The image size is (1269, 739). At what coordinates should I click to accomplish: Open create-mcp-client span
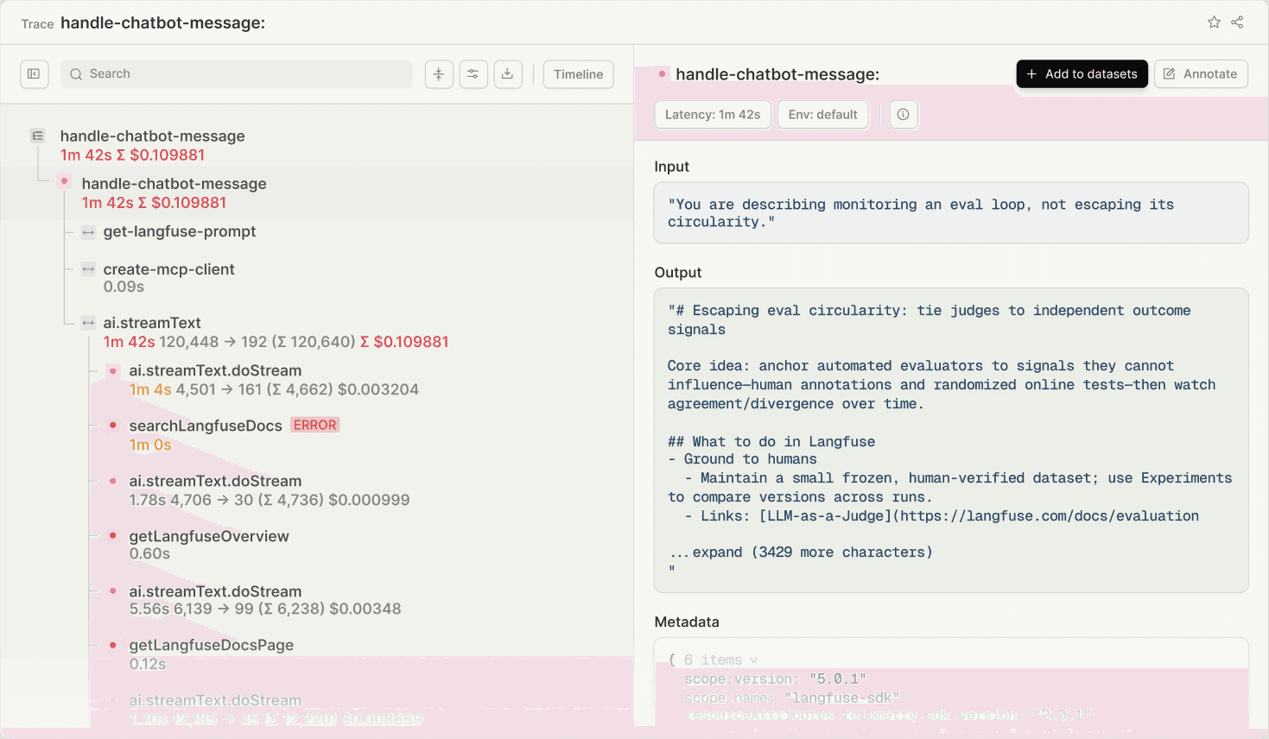pos(169,269)
